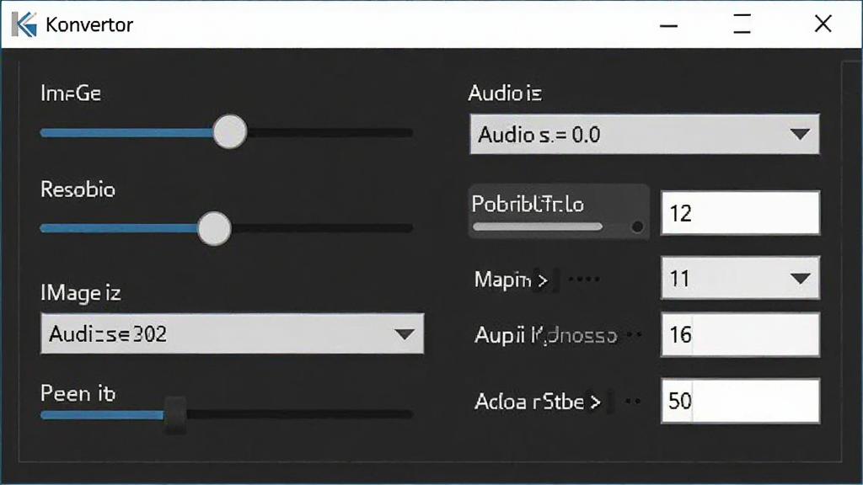Click the Mapin chevron label

point(512,280)
